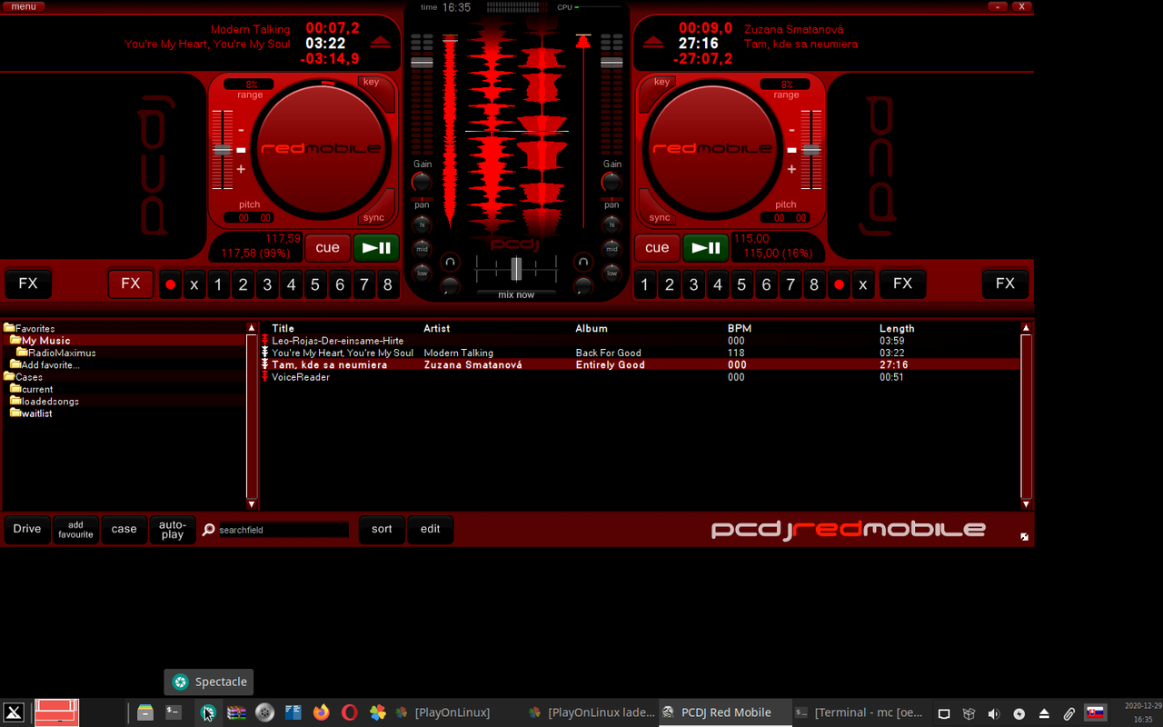The height and width of the screenshot is (727, 1163).
Task: Click the right deck Gain knob
Action: pyautogui.click(x=611, y=182)
